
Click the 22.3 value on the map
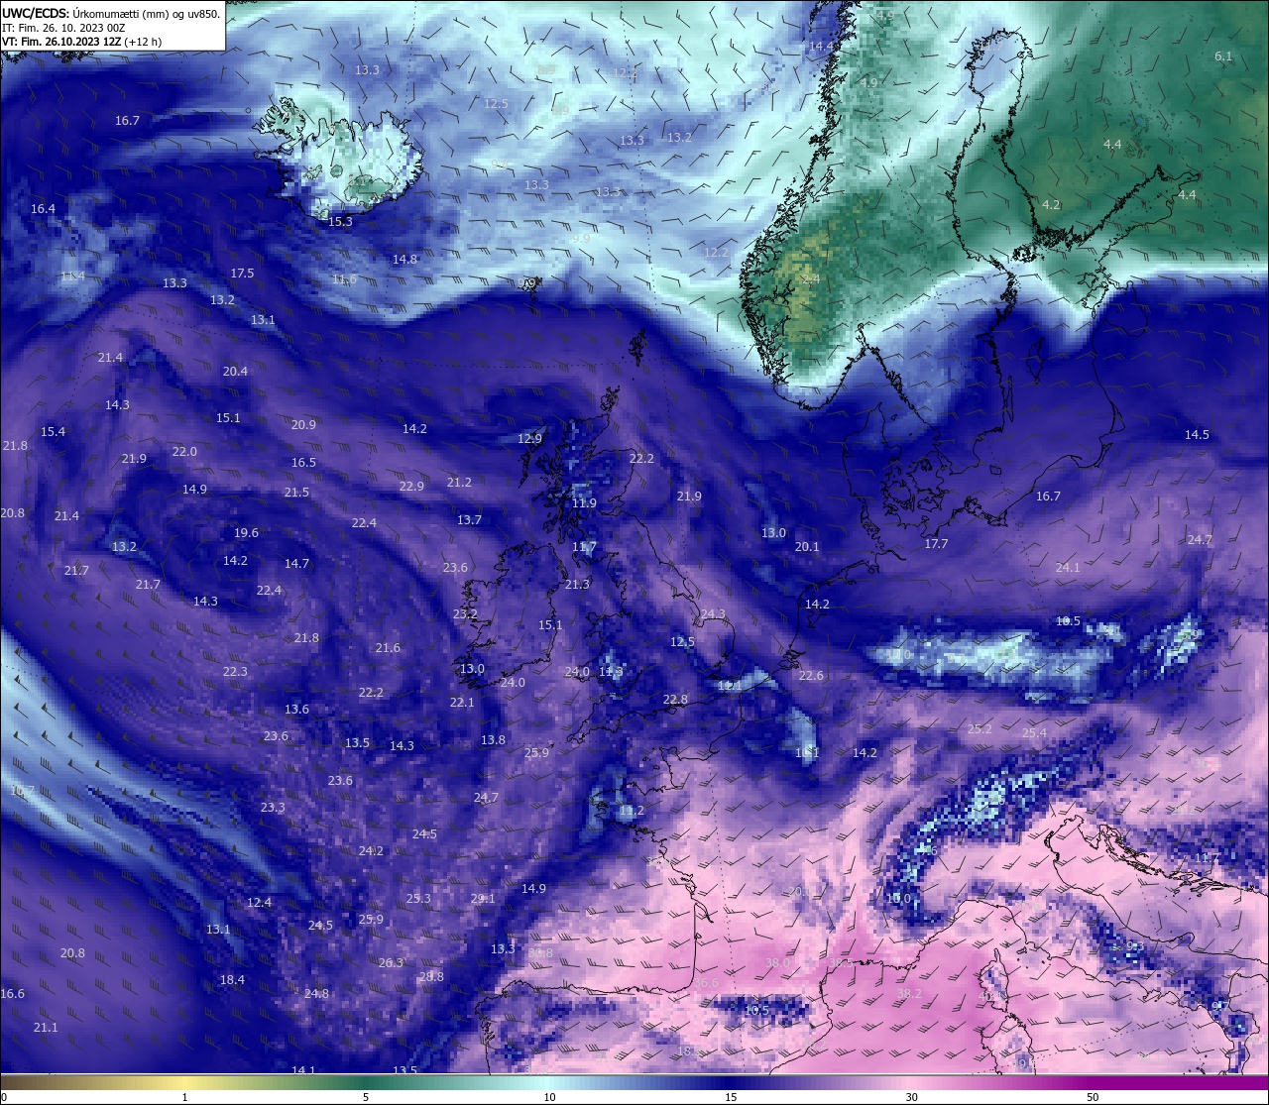point(235,672)
